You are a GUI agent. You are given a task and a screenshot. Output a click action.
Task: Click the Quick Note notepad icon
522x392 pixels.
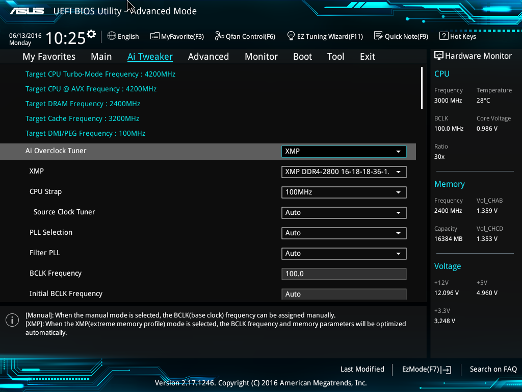(x=379, y=36)
